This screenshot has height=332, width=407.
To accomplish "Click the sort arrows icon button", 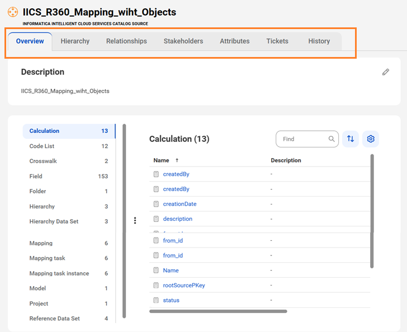I will 351,139.
